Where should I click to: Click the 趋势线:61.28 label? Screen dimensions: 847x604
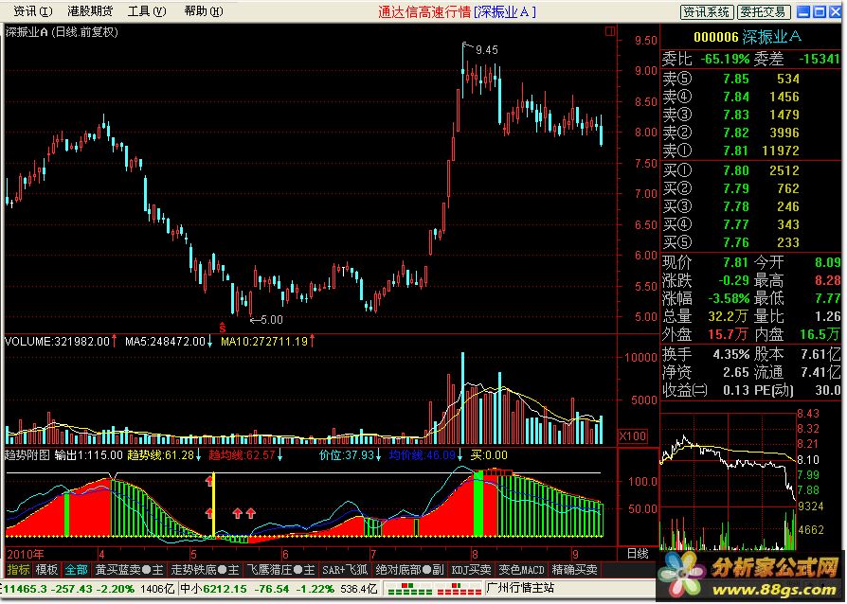coord(160,455)
